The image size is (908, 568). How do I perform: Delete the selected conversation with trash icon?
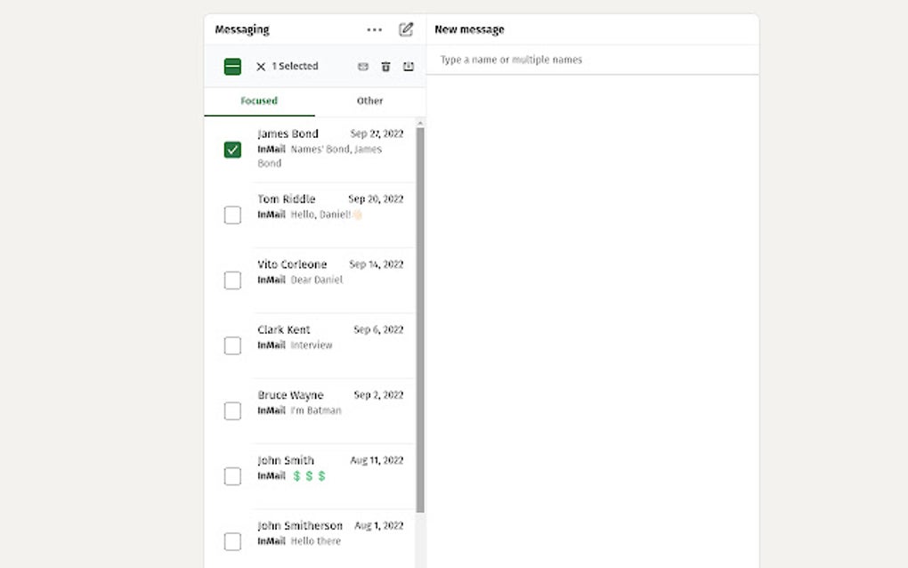coord(385,67)
